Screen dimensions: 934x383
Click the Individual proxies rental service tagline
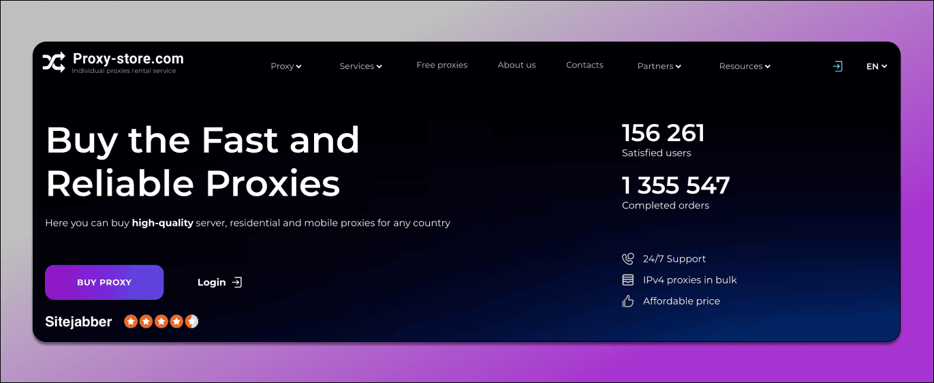coord(124,71)
